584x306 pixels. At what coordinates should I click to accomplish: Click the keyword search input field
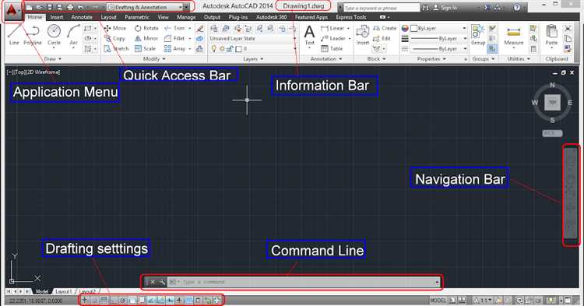(x=381, y=8)
